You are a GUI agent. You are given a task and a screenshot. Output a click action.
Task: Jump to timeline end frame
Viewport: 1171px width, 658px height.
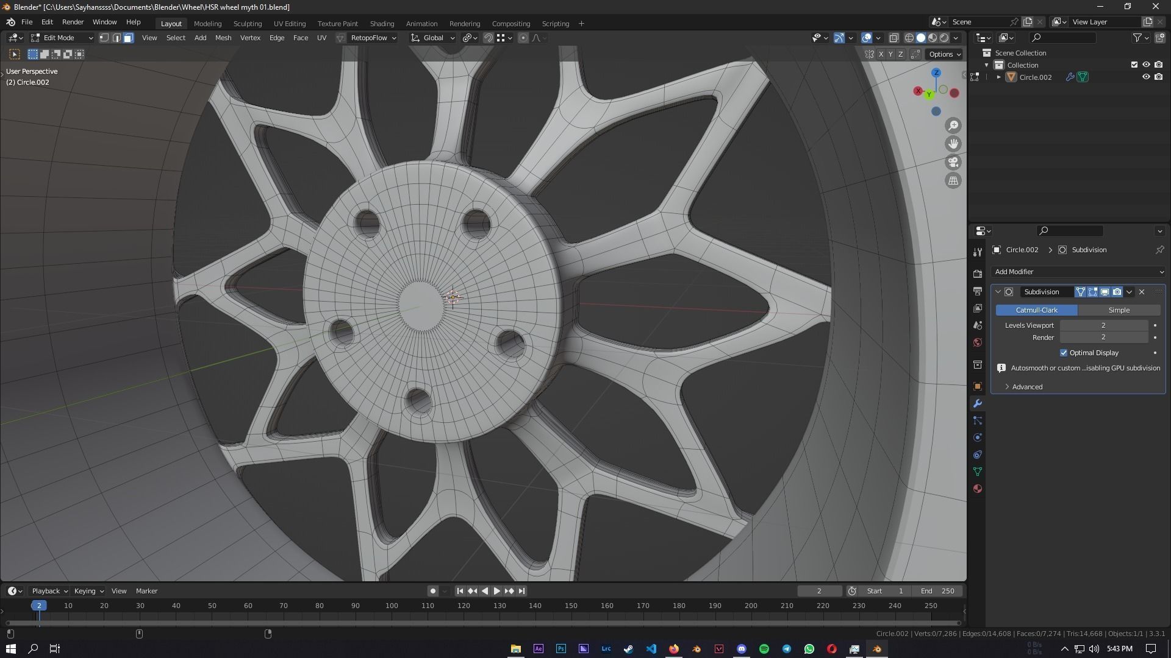[521, 591]
